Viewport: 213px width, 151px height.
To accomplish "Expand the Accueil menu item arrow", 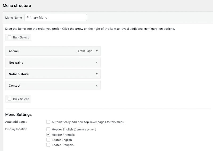I will pos(97,51).
